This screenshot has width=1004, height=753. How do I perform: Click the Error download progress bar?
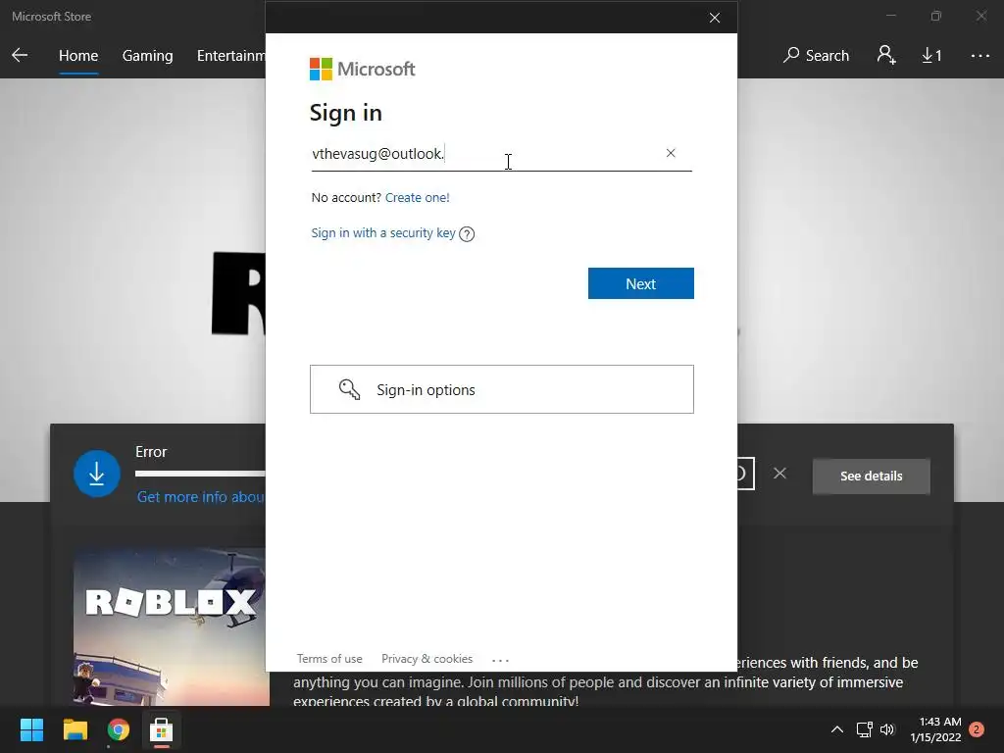(x=200, y=474)
